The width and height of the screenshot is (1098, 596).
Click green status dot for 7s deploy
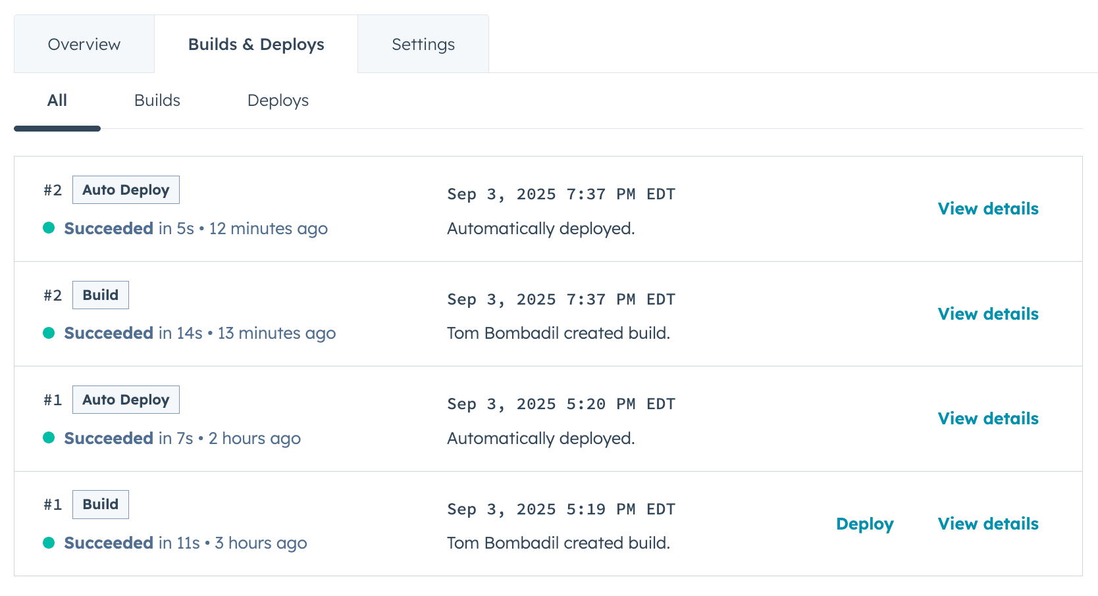click(49, 438)
